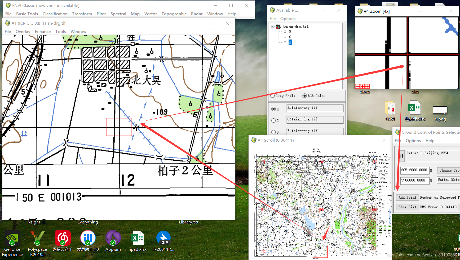Viewport: 460px width, 260px height.
Task: Select the B band radio button
Action: (273, 132)
